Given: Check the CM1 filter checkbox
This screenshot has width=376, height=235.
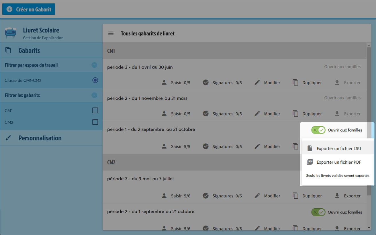Looking at the screenshot, I should click(x=95, y=110).
